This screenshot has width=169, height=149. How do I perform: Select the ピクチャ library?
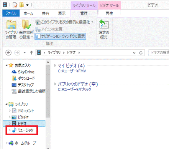coord(23,117)
